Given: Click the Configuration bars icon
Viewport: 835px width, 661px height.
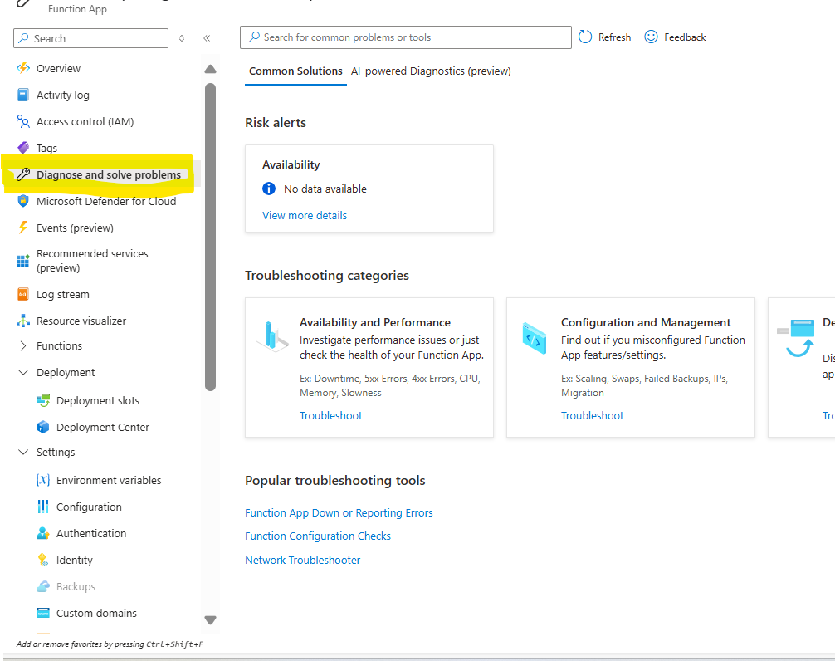Looking at the screenshot, I should pos(43,507).
